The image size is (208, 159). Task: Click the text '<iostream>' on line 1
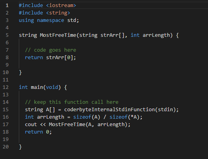(61, 5)
